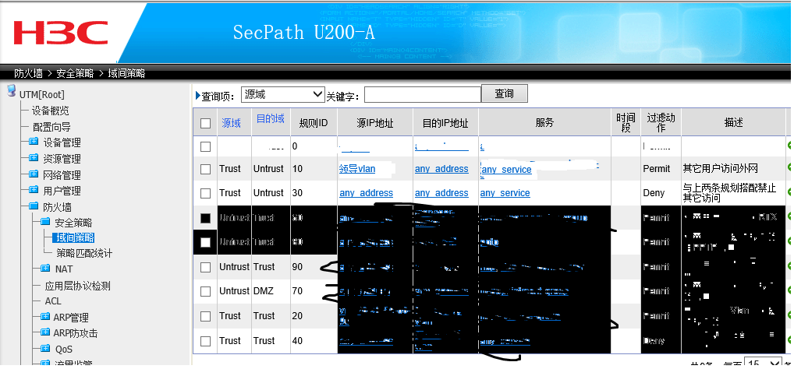Check the box for rule ID 30
794x369 pixels.
(206, 193)
